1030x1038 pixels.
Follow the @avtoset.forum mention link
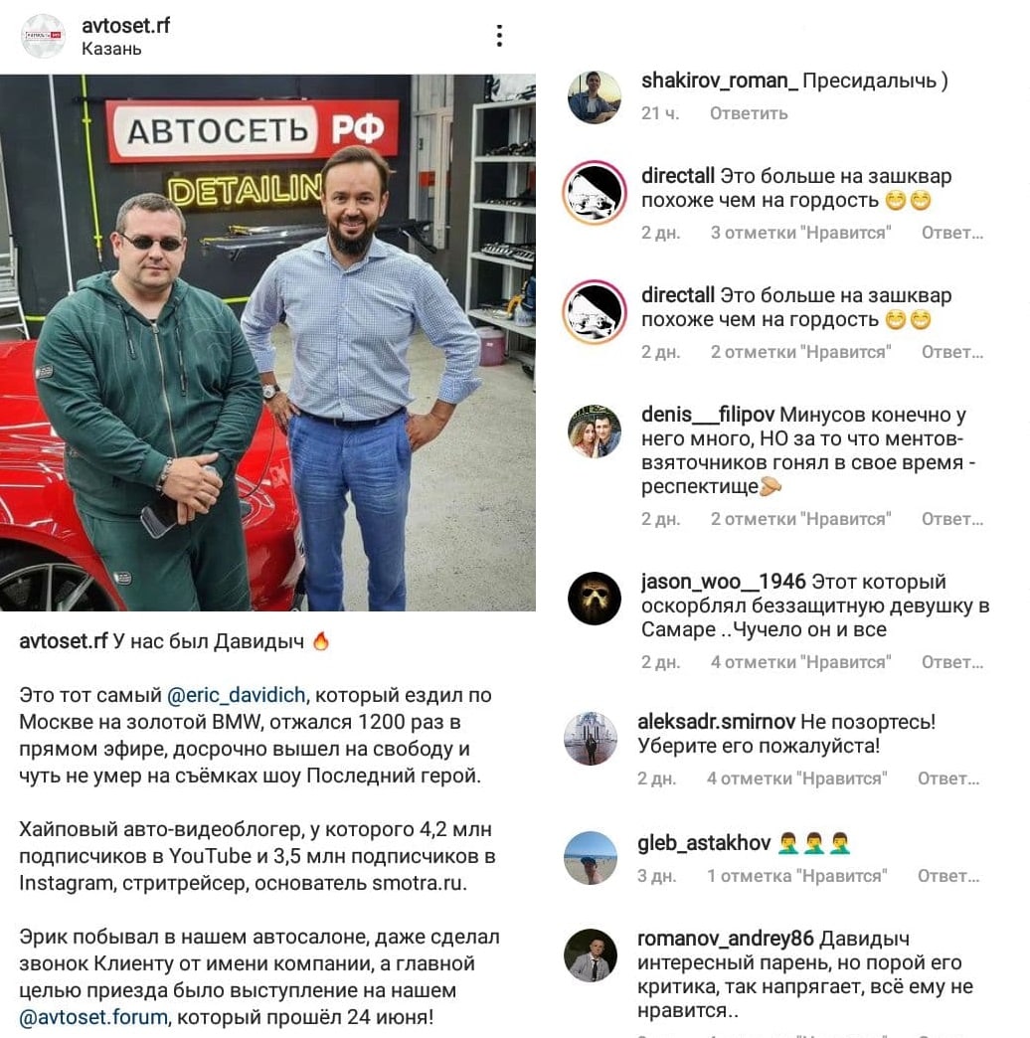pos(93,1017)
